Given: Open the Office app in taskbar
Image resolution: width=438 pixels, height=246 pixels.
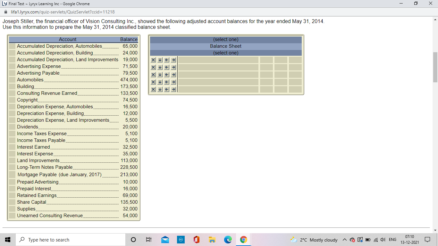Looking at the screenshot, I should [x=197, y=240].
